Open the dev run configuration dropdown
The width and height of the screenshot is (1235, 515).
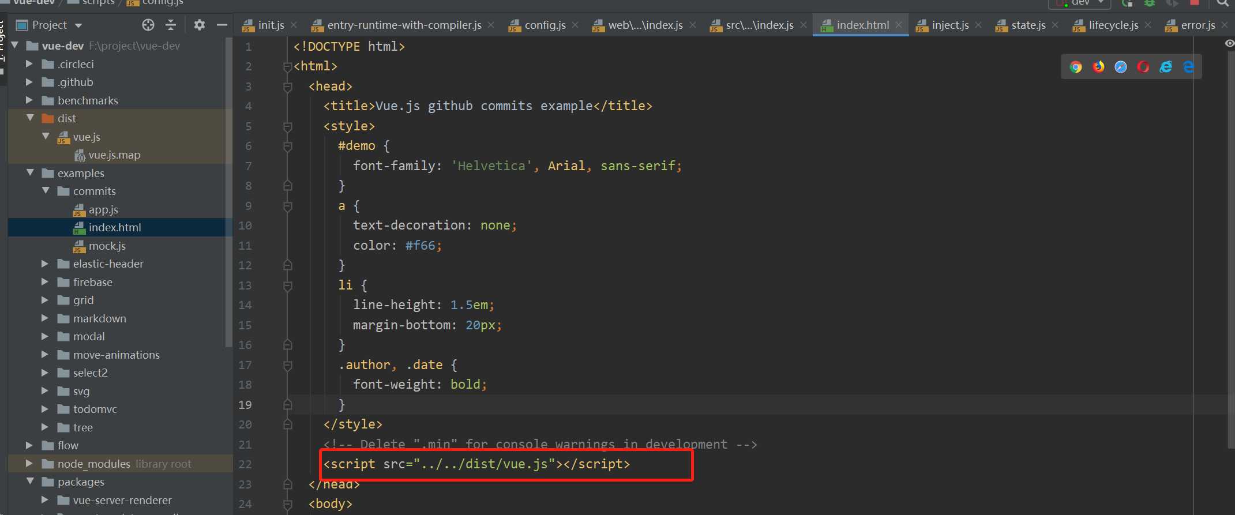click(1079, 3)
